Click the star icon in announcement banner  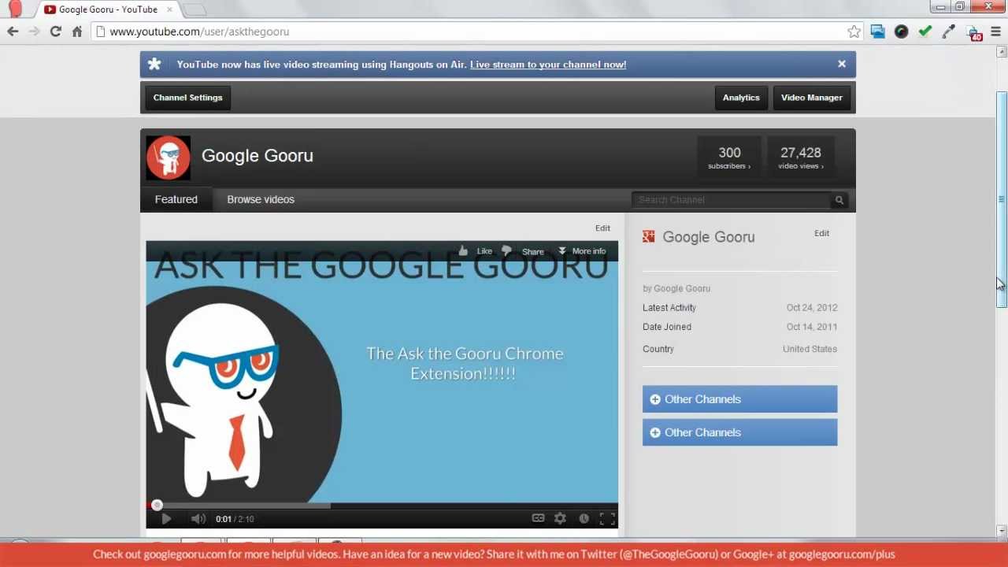(x=154, y=65)
